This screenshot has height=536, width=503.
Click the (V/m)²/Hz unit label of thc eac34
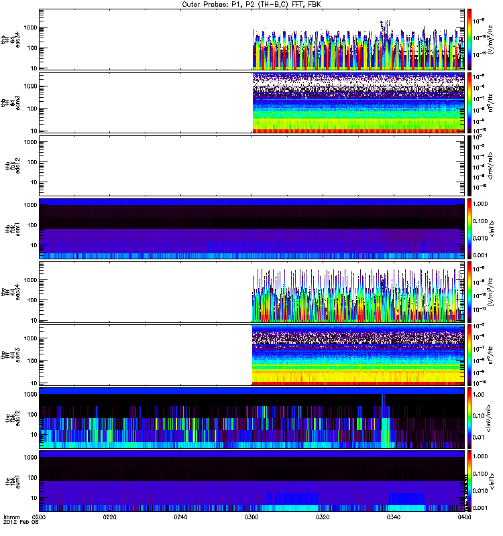491,292
